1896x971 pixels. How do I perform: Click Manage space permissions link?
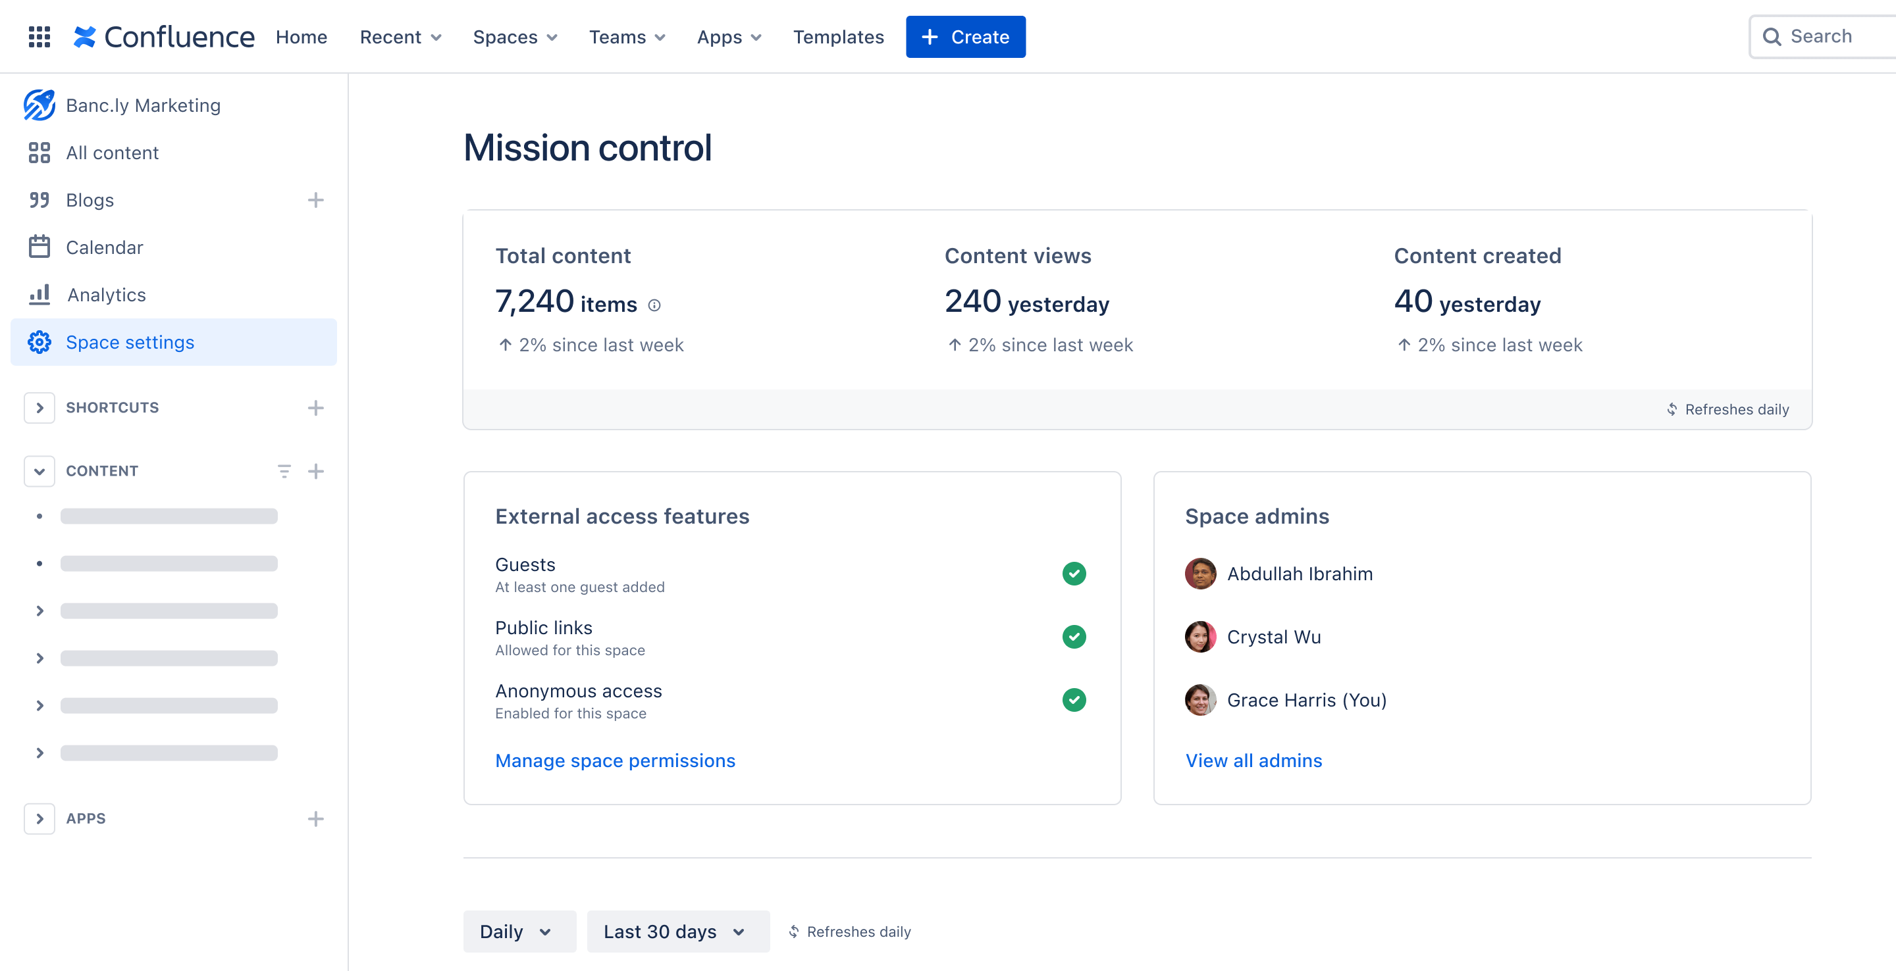point(615,759)
